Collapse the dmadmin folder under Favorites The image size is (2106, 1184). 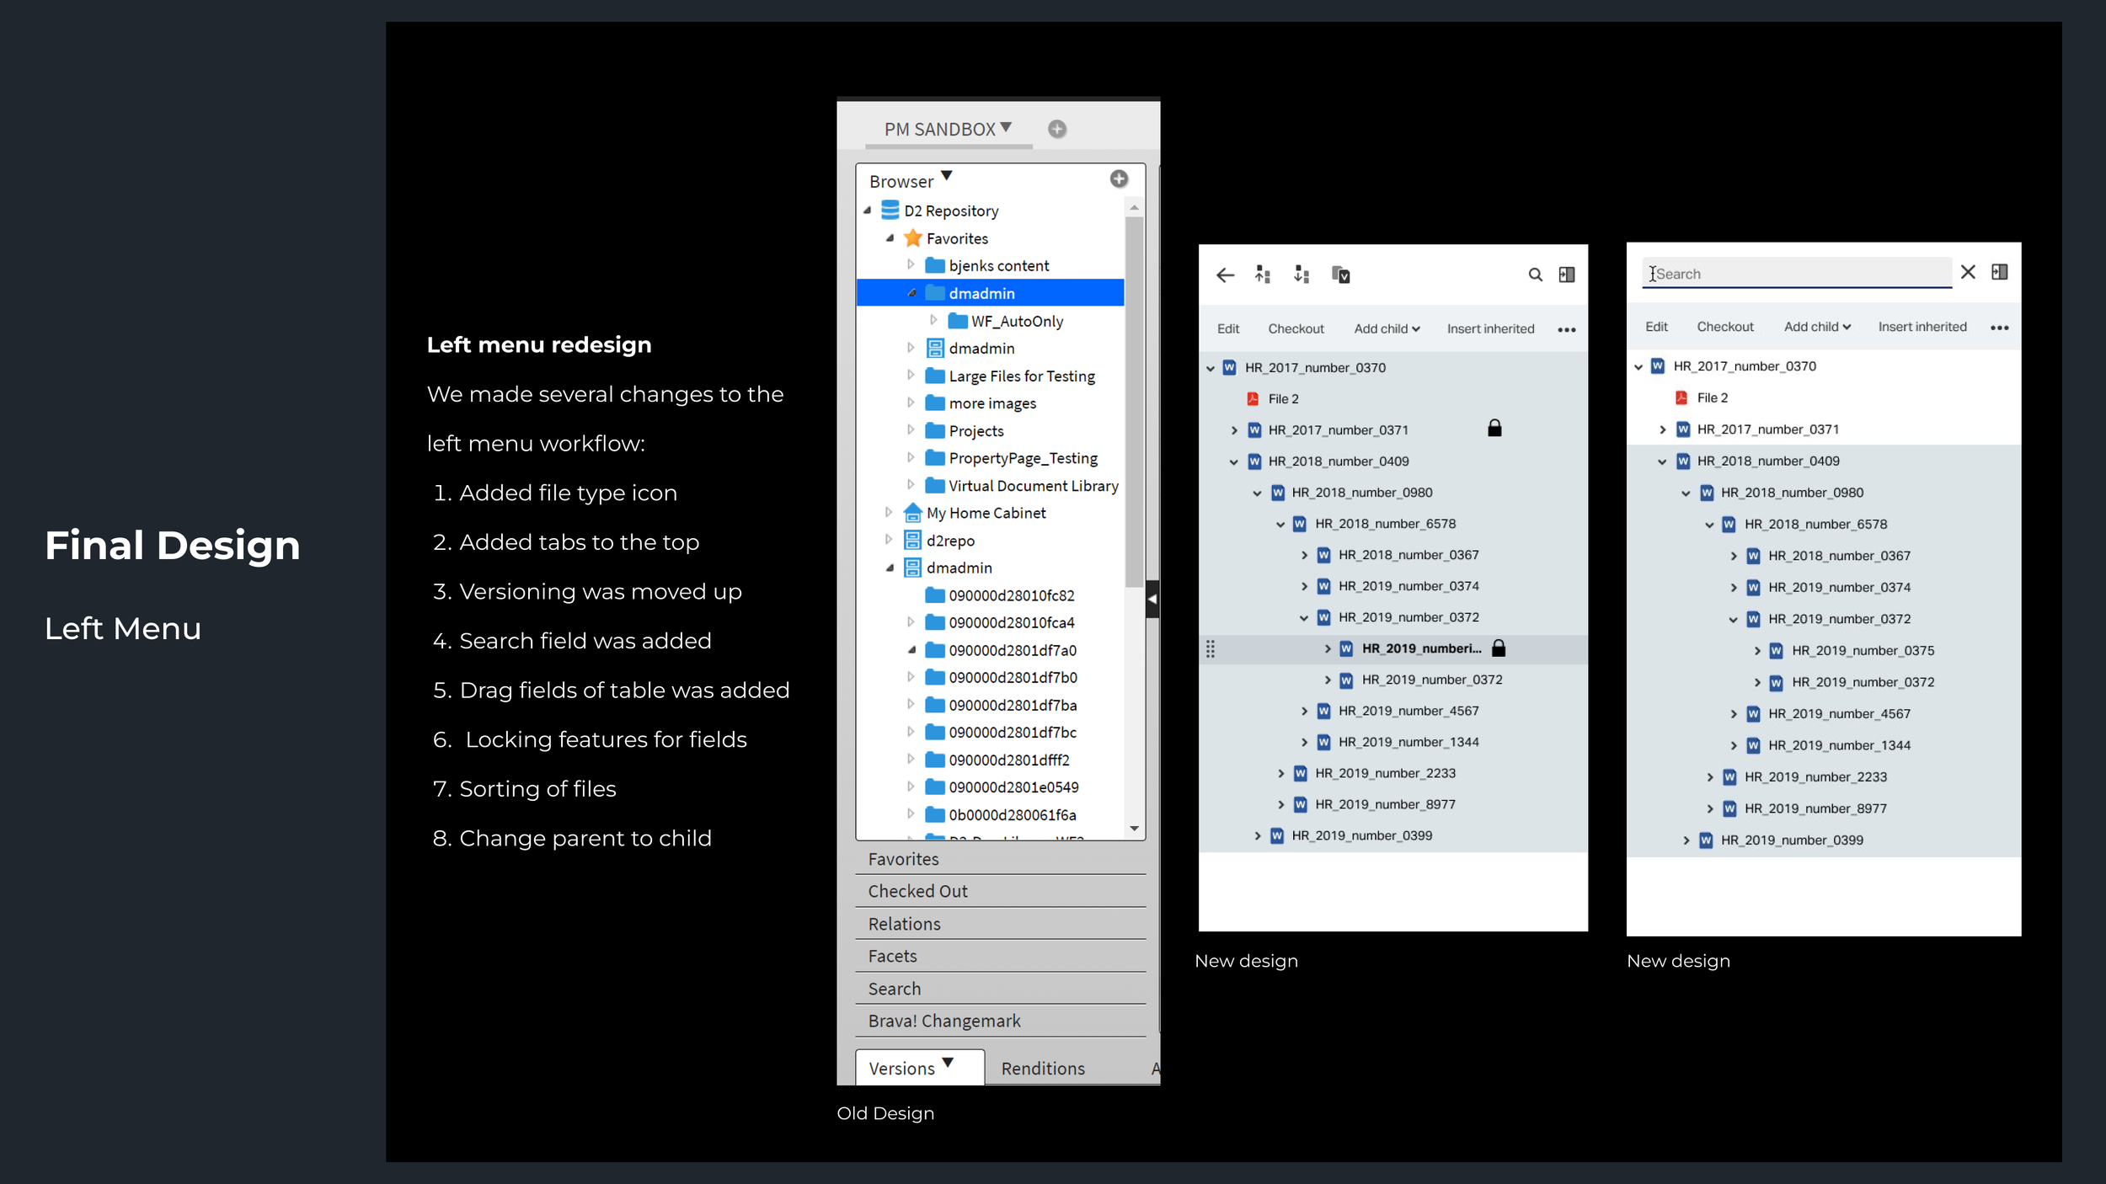[x=911, y=293]
